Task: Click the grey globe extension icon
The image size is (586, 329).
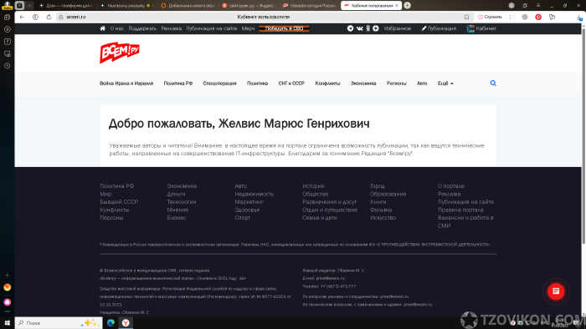Action: coord(525,18)
